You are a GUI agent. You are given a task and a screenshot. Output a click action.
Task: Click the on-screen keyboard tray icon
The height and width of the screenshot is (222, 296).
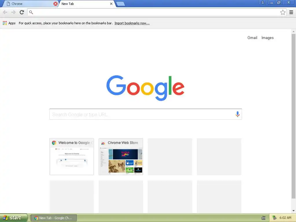264,218
